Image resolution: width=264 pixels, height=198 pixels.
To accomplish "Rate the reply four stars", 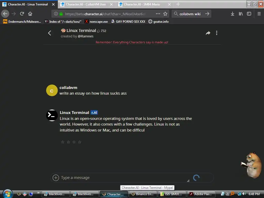I will coord(80,142).
